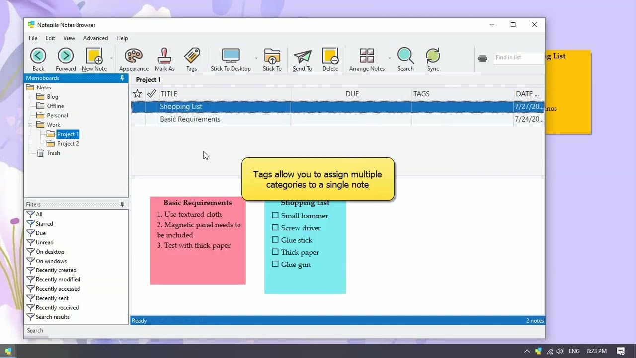Open the View menu
Screen dimensions: 636x358
(x=69, y=38)
